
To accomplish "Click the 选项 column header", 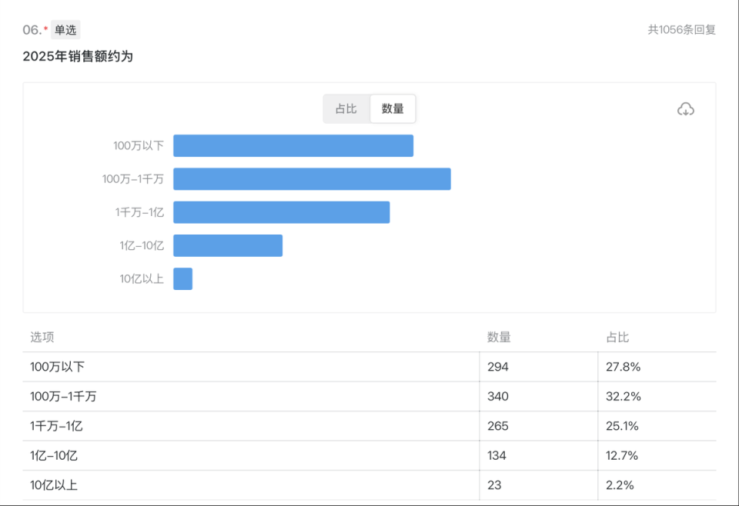I will coord(42,338).
